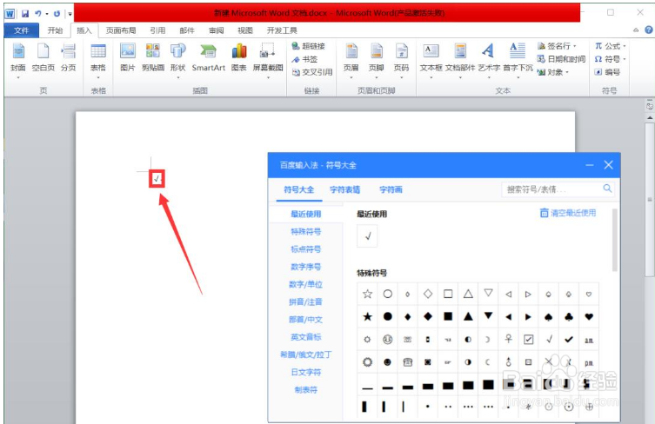
Task: Open the Page Number (页码) menu
Action: click(x=401, y=61)
